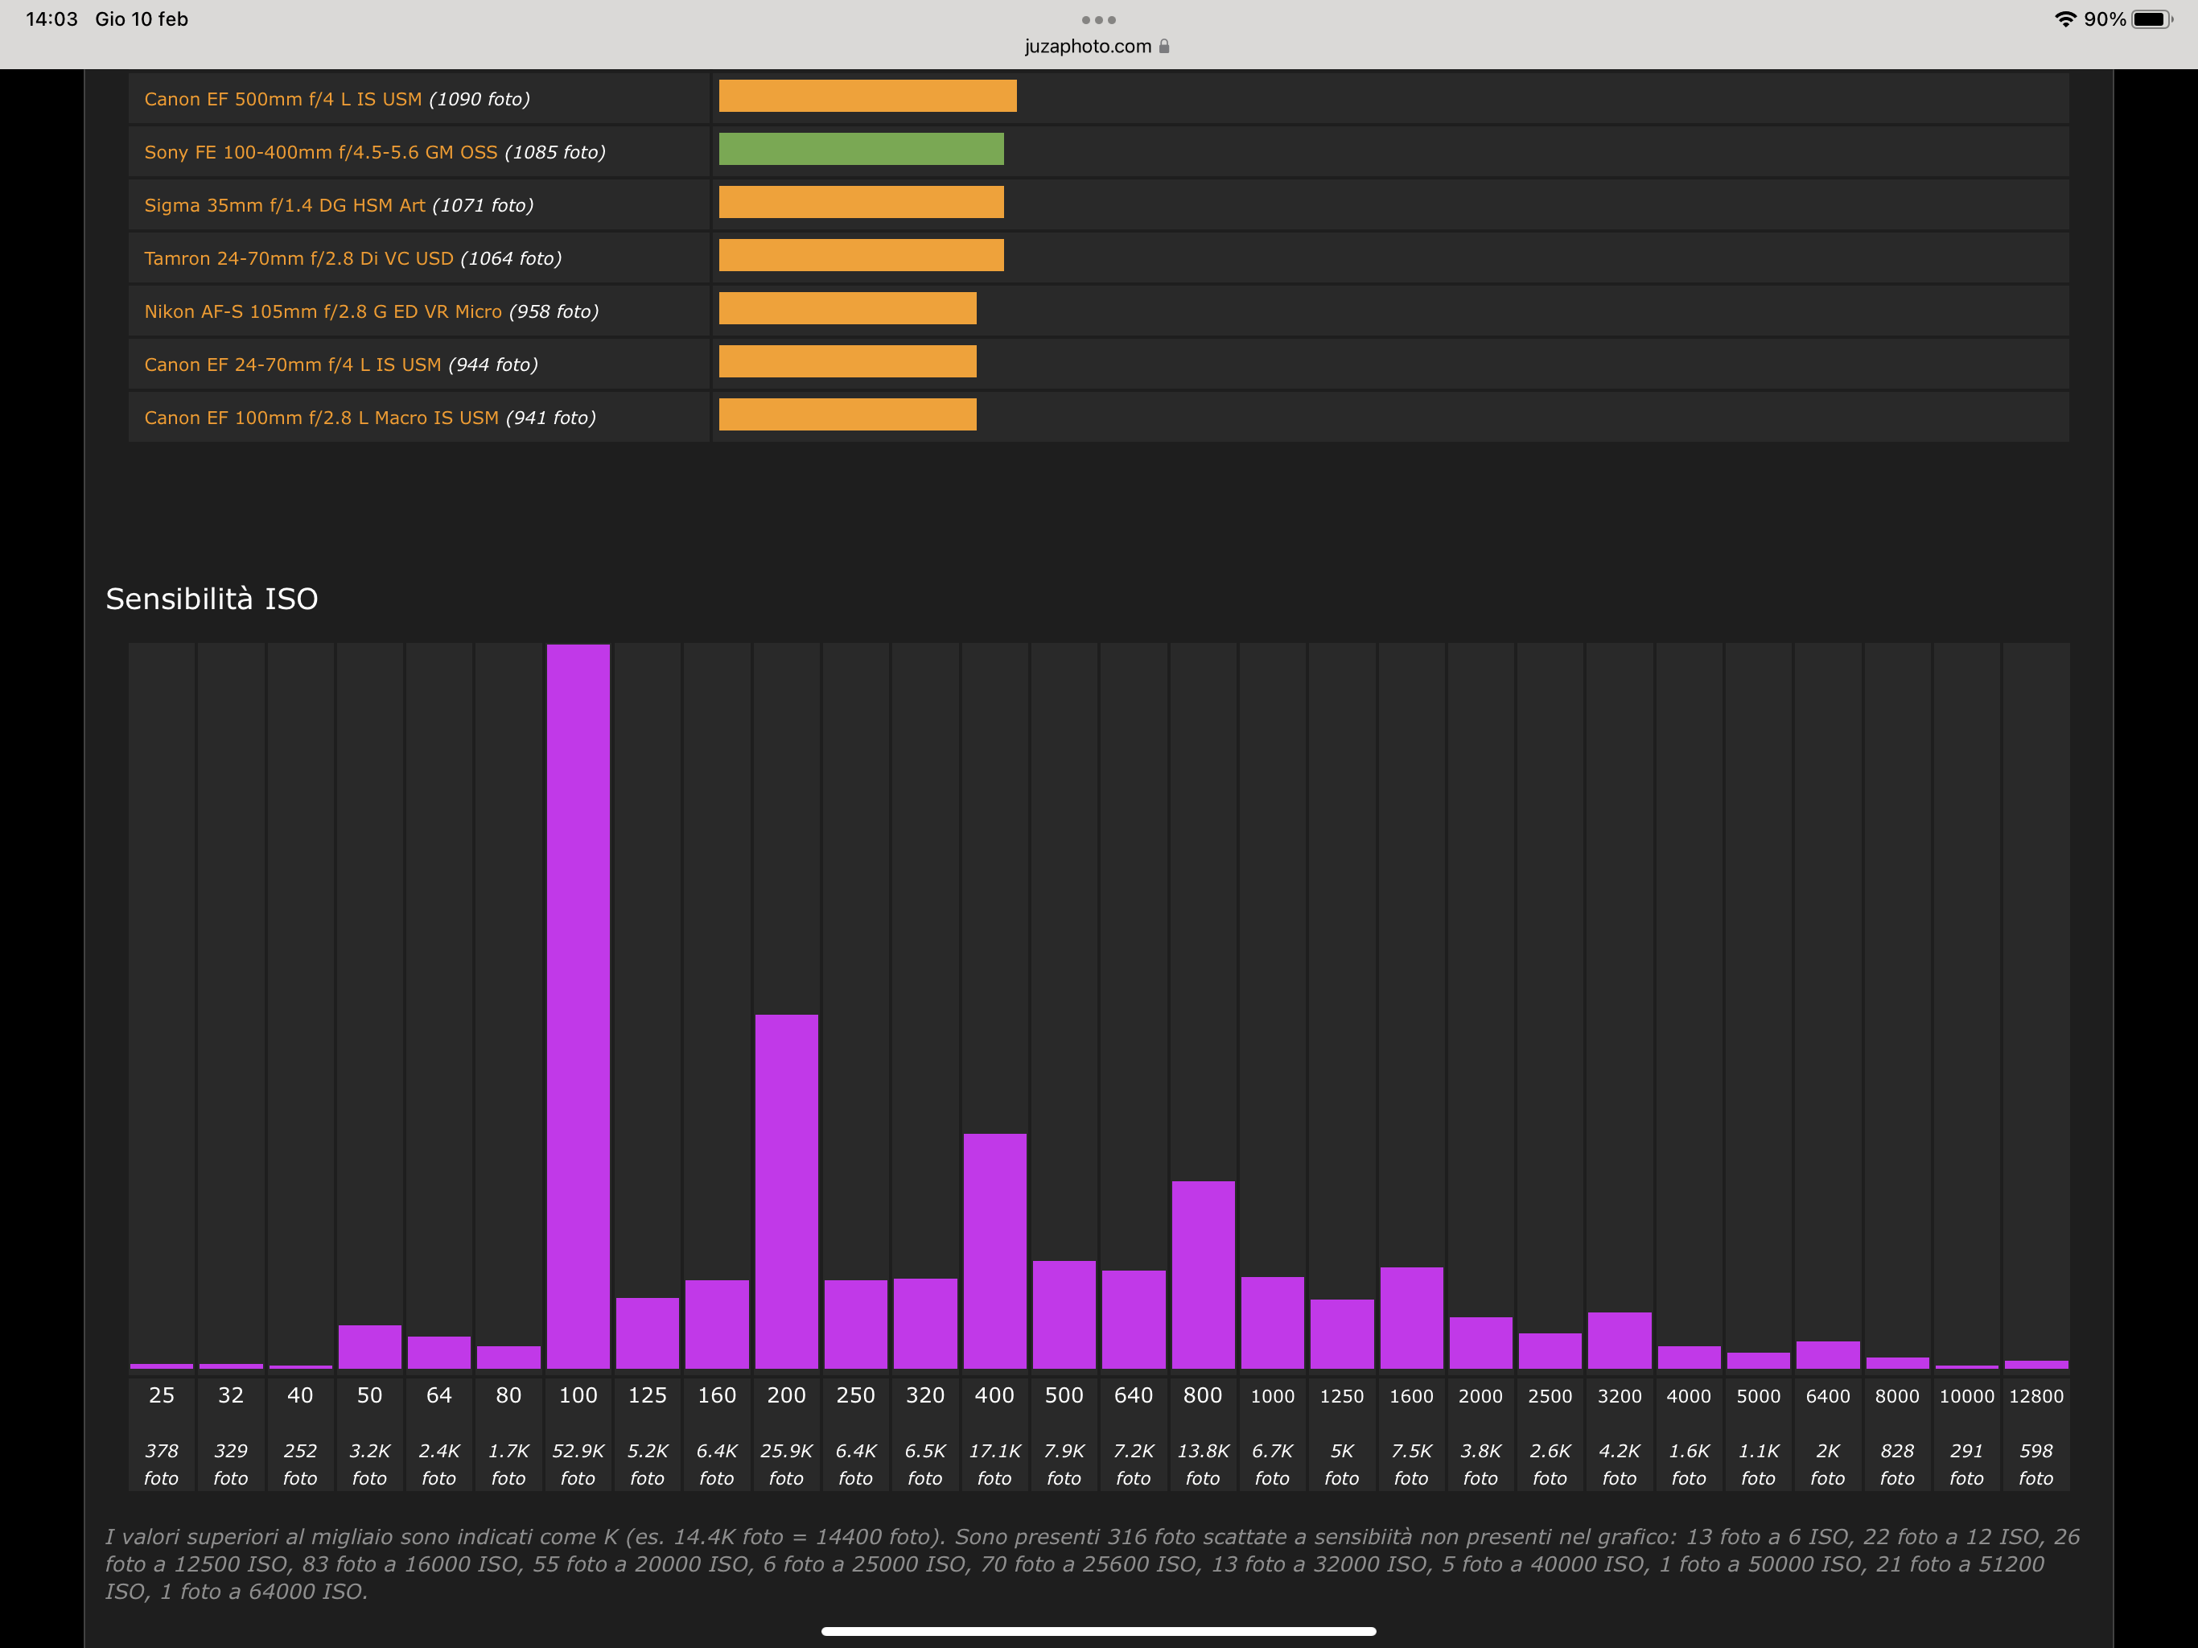Tap the three-dot multitasking icon
Viewport: 2198px width, 1648px height.
click(1098, 20)
